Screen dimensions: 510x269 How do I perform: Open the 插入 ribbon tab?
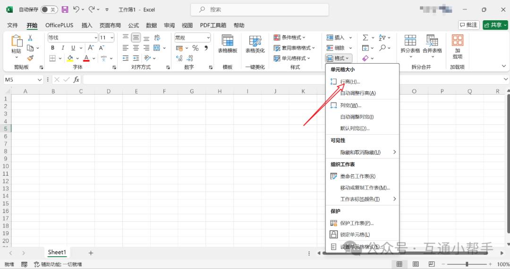(86, 25)
